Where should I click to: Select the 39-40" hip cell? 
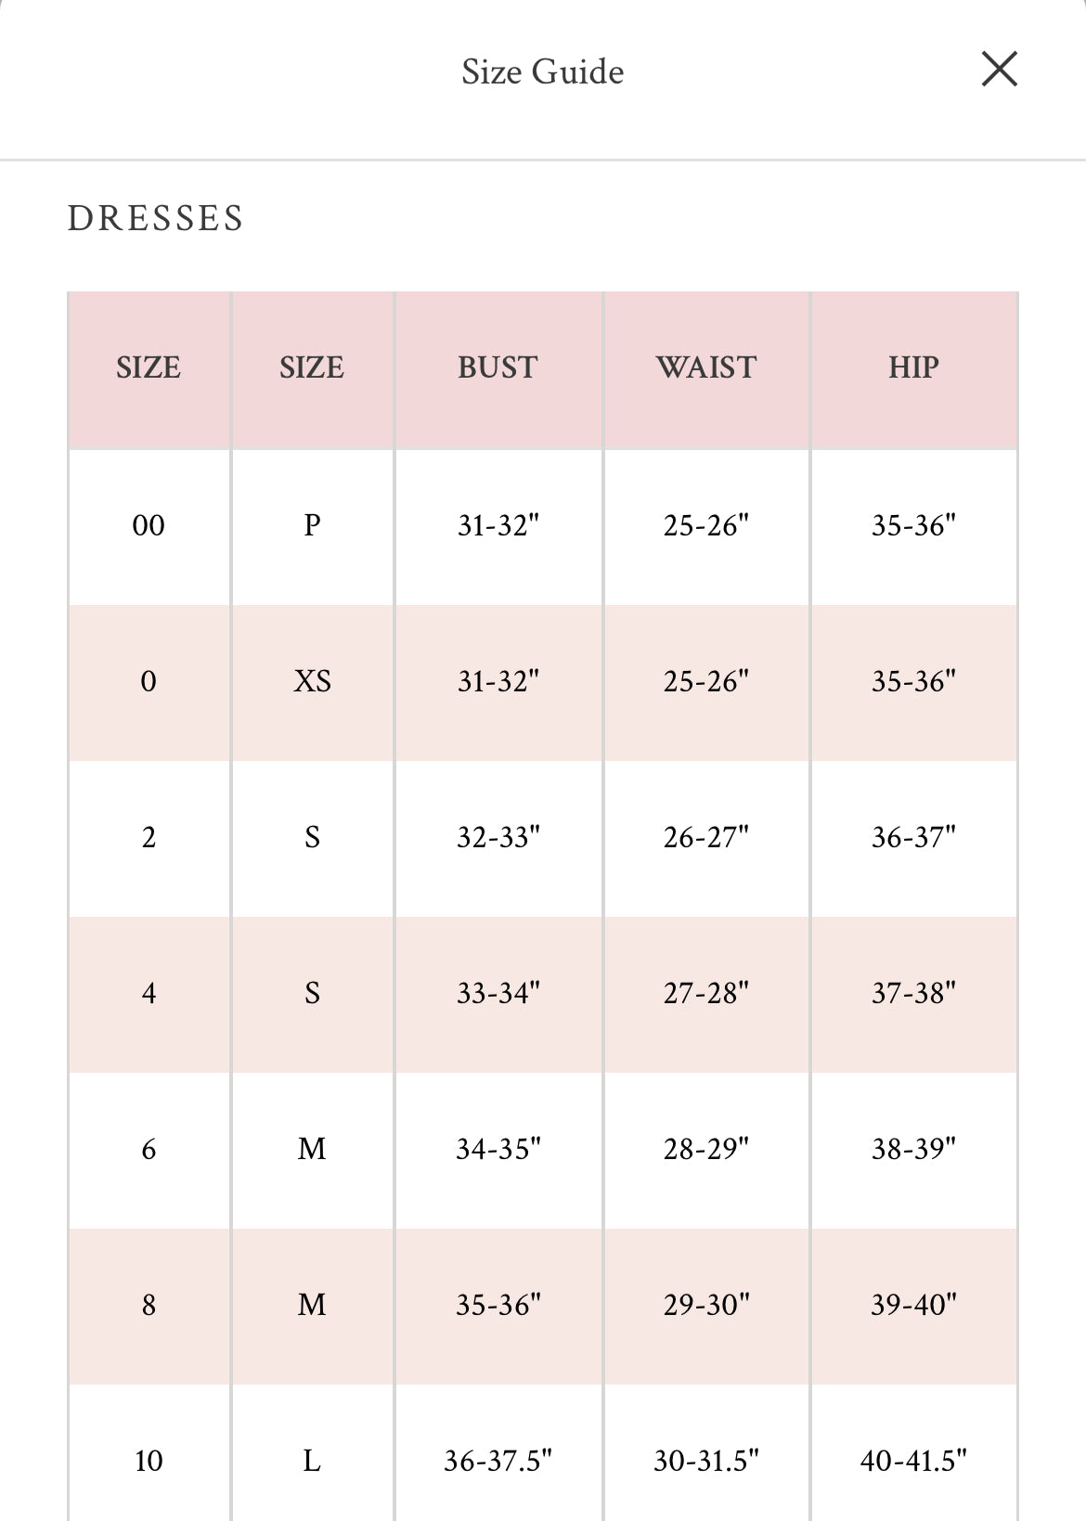pos(913,1305)
